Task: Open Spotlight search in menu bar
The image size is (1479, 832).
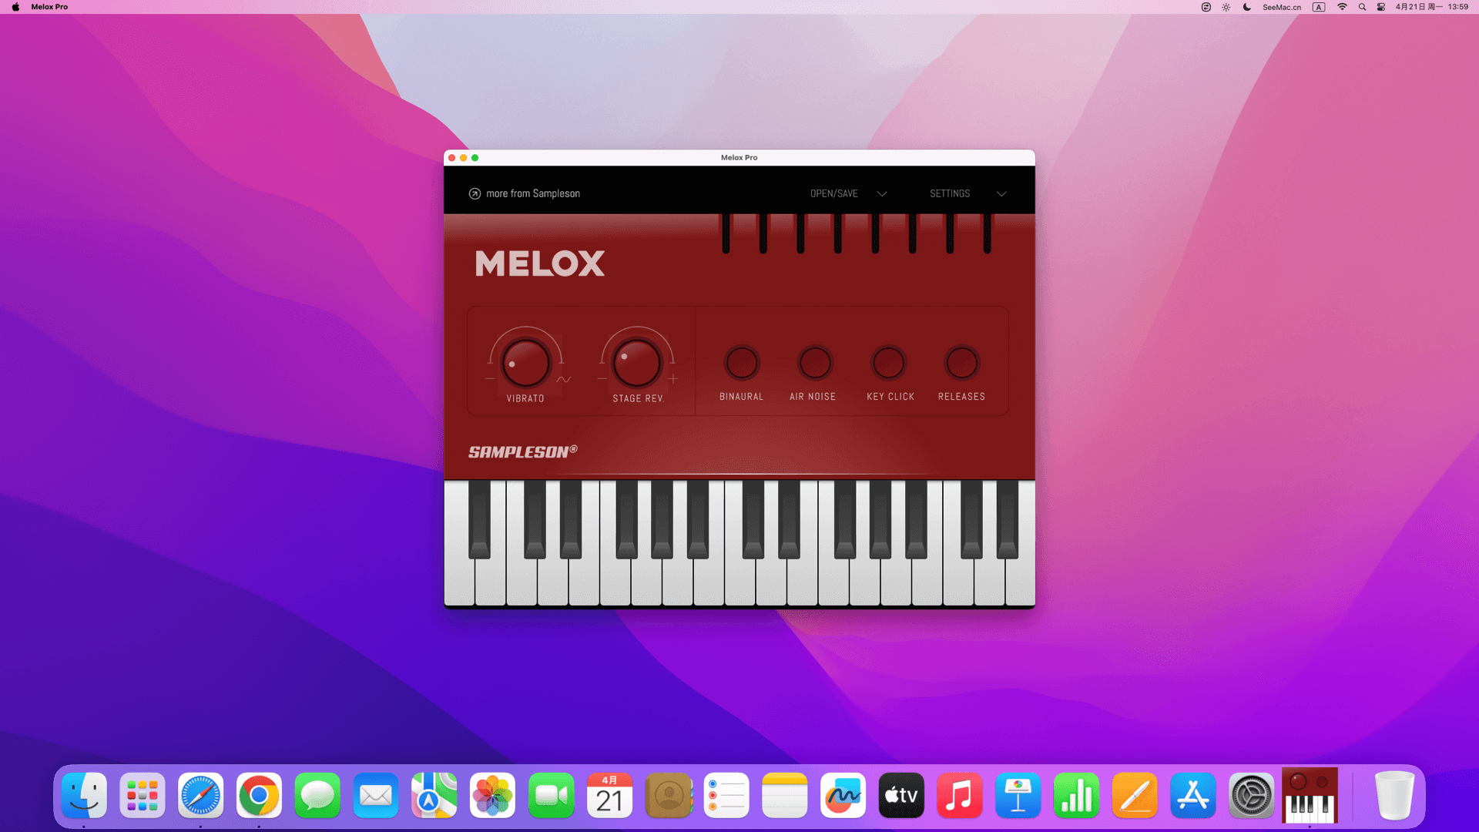Action: coord(1362,7)
